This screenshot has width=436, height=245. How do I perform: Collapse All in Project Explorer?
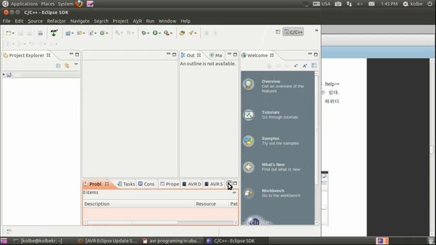58,66
